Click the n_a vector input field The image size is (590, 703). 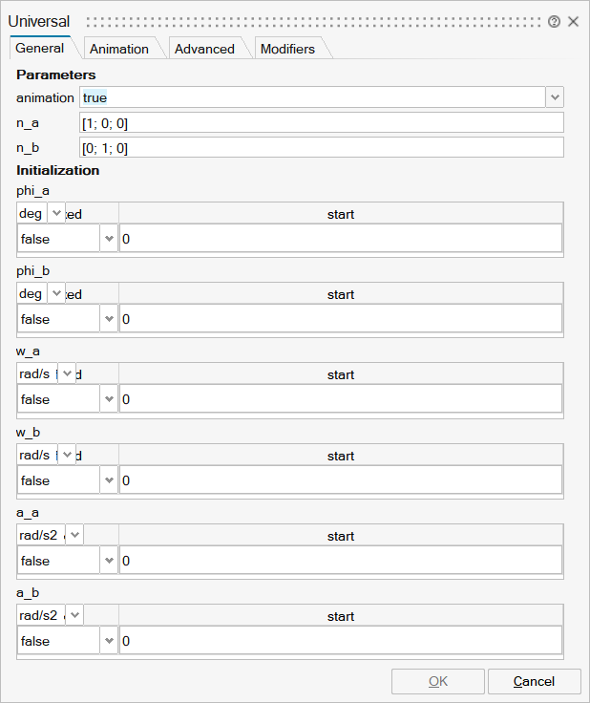point(322,122)
